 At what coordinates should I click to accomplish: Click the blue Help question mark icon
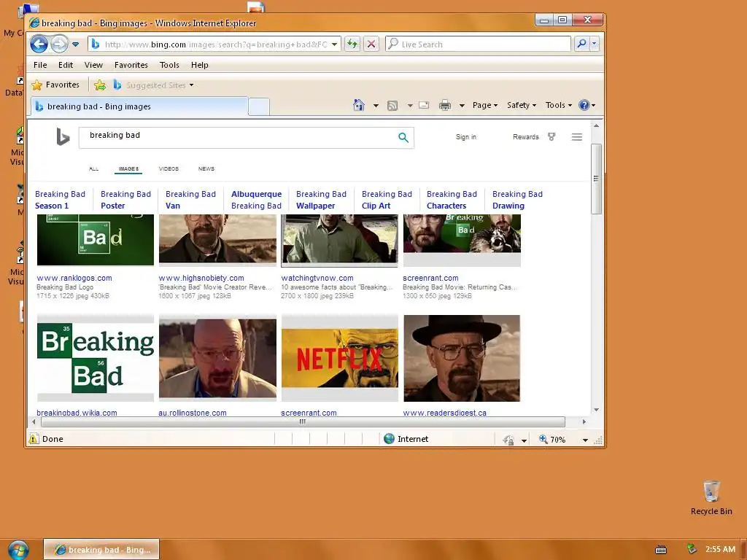(584, 105)
